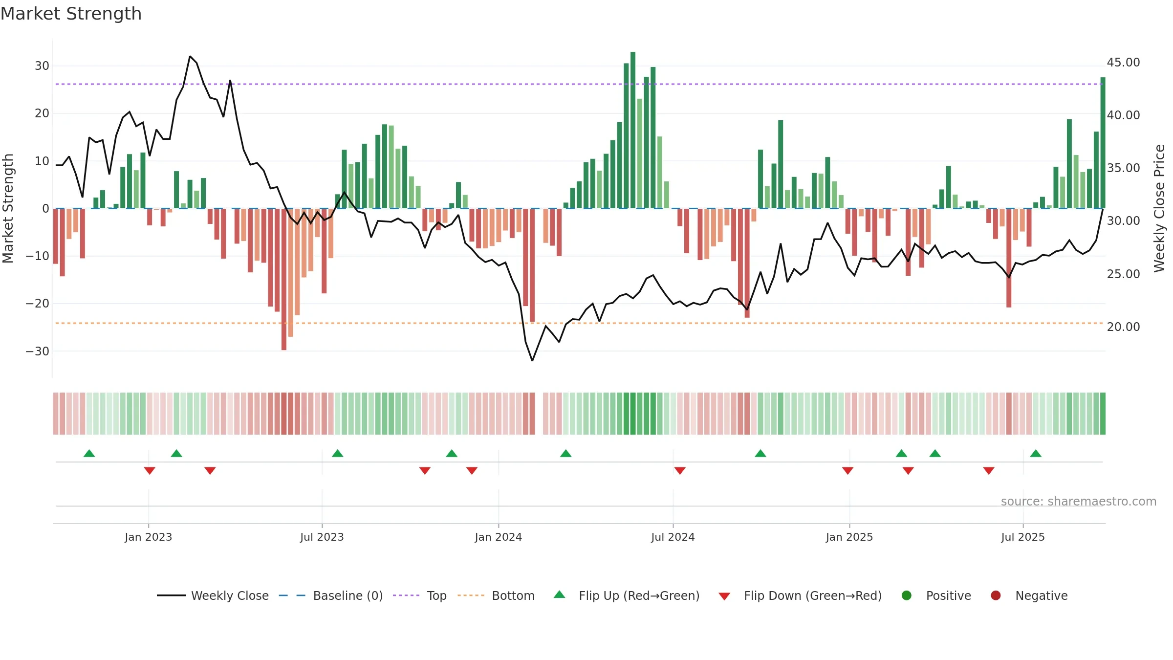The width and height of the screenshot is (1173, 660).
Task: Click the brightest green cell in heat strip
Action: click(633, 414)
